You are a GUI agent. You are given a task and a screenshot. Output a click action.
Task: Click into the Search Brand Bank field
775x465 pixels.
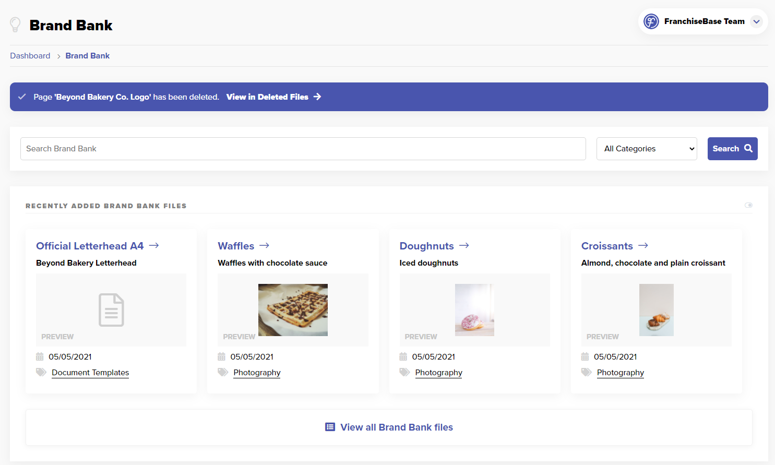pyautogui.click(x=303, y=149)
